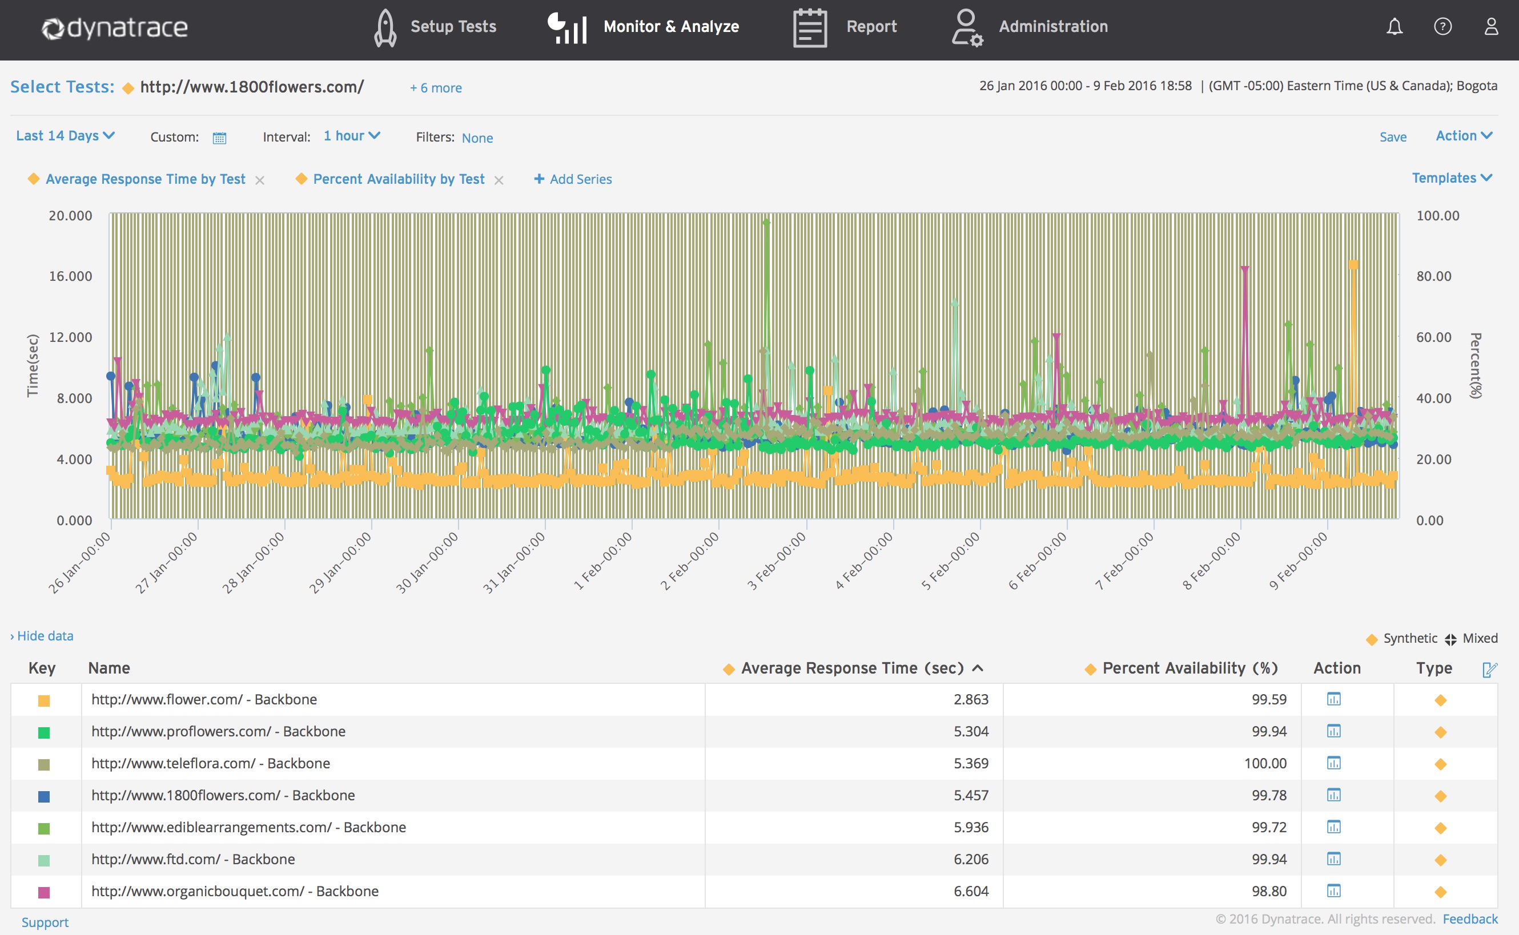The width and height of the screenshot is (1519, 935).
Task: Click the olive teleflora.com color key
Action: pyautogui.click(x=44, y=765)
